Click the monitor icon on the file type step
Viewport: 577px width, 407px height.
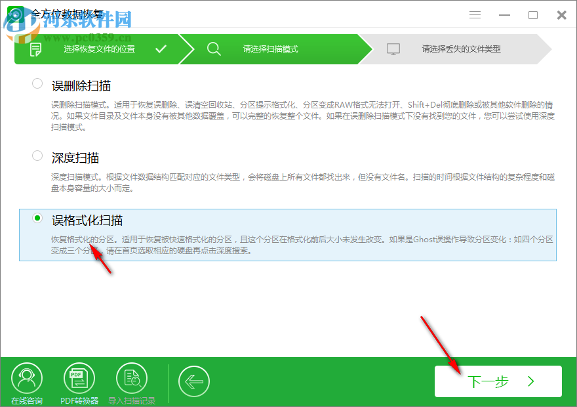(x=393, y=49)
